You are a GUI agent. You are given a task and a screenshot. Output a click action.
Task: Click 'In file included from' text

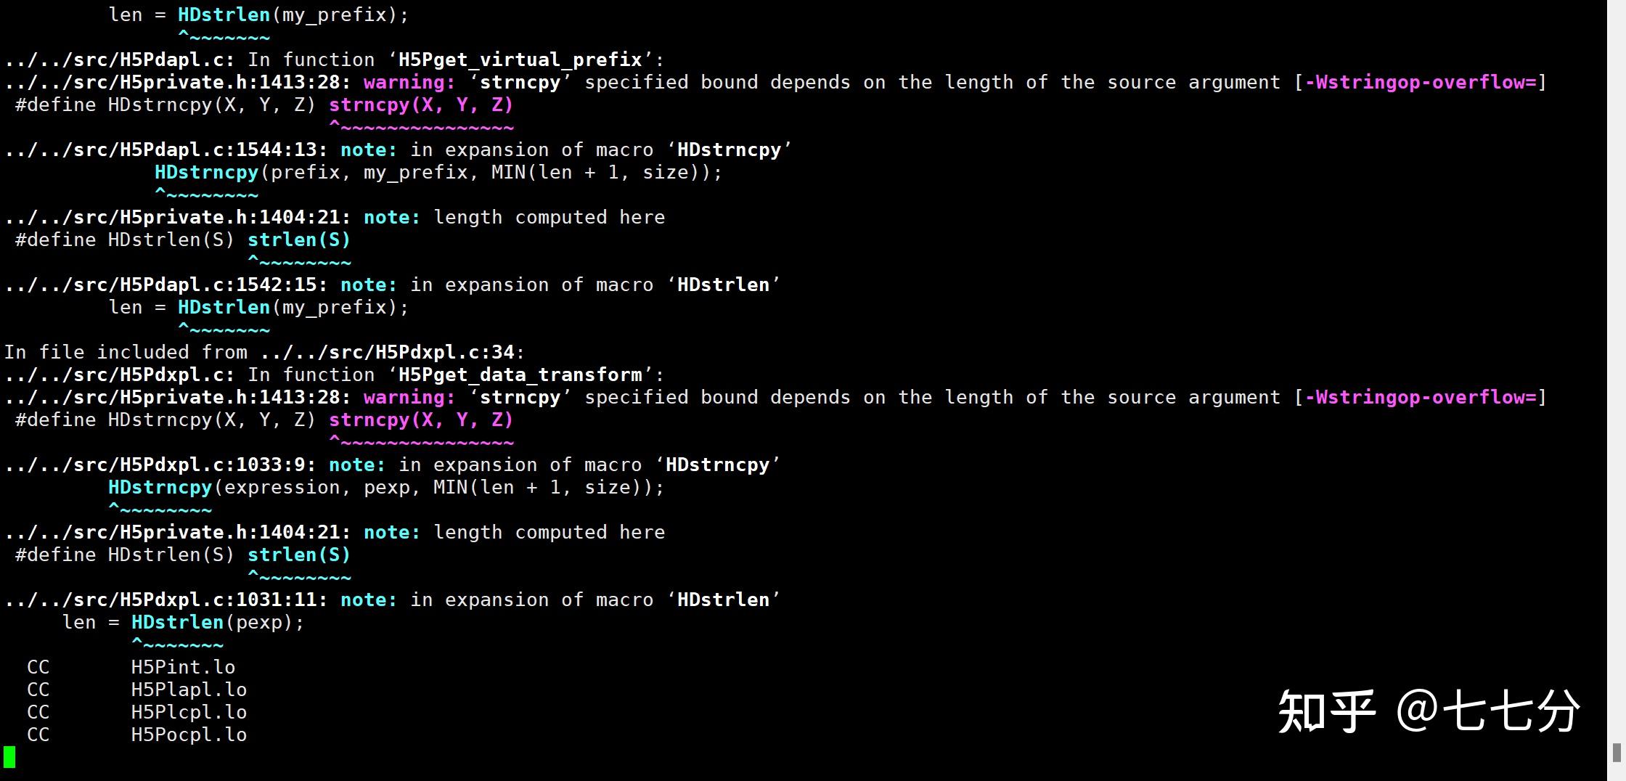[x=125, y=353]
